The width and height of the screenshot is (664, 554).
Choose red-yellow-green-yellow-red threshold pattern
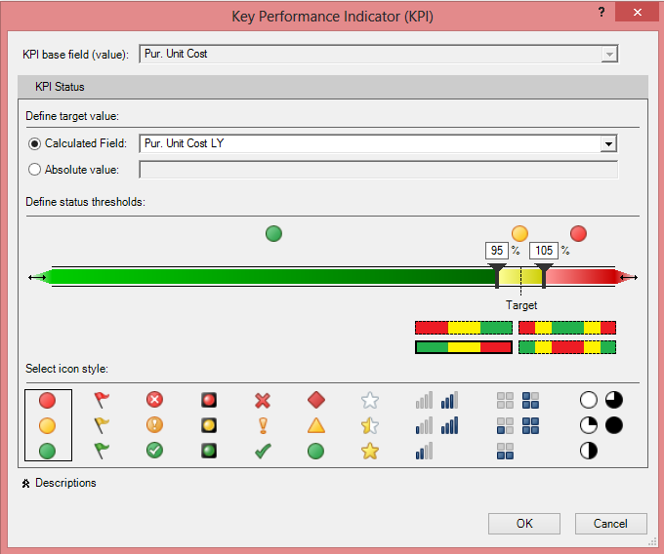(x=567, y=328)
